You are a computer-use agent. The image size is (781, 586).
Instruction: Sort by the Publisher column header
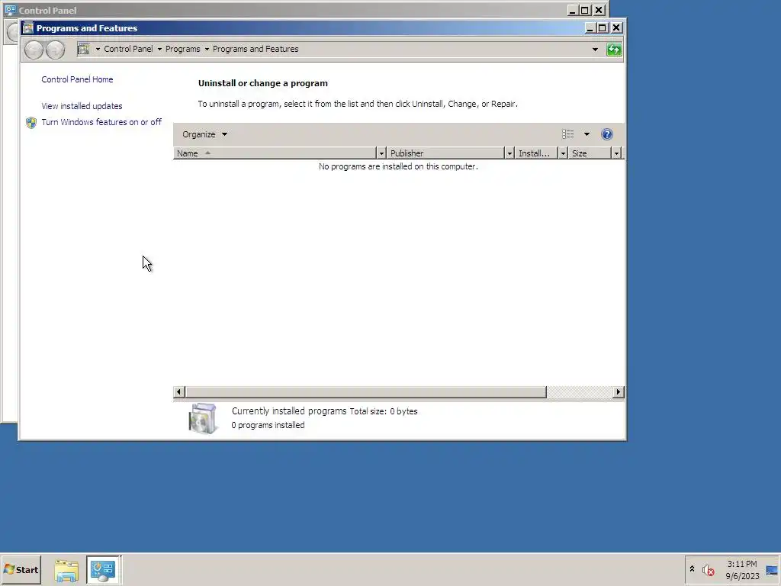(x=445, y=153)
